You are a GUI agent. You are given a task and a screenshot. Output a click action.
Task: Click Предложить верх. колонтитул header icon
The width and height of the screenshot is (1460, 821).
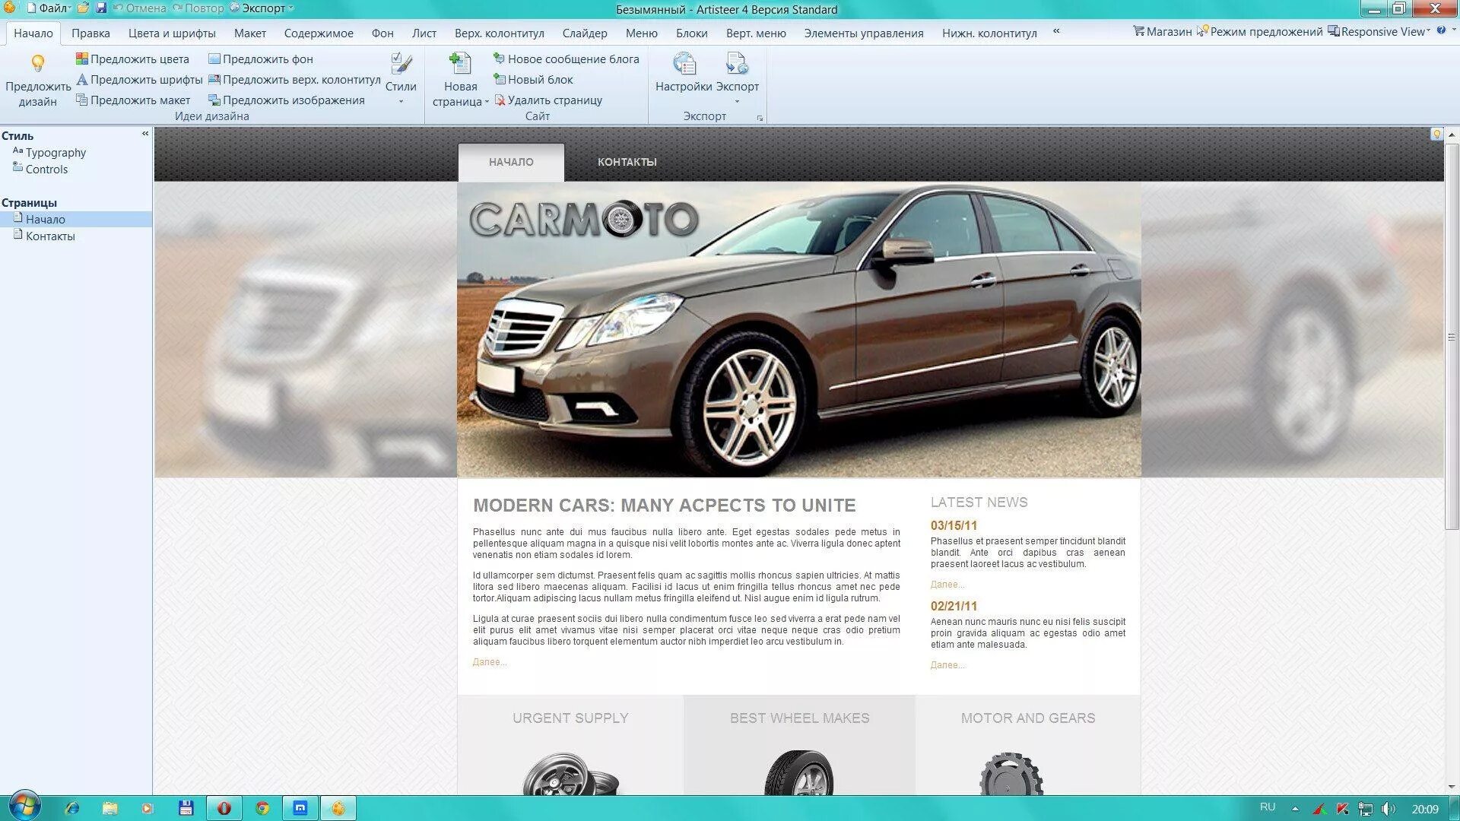[214, 80]
